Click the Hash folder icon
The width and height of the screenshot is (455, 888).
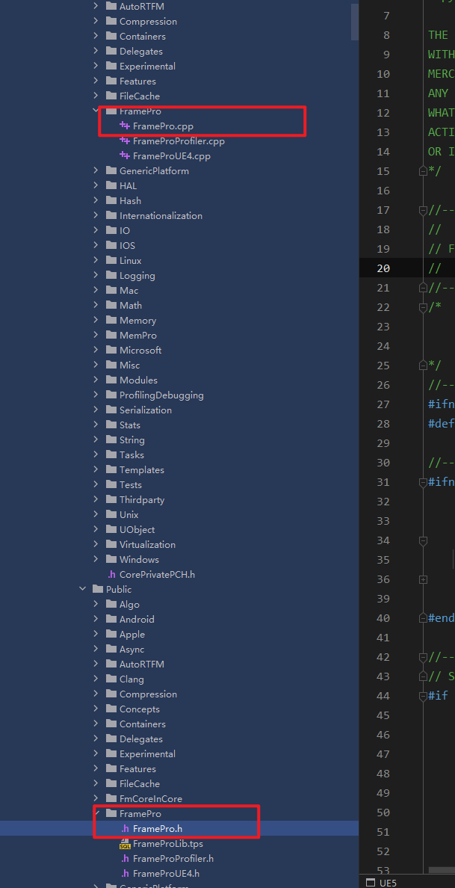[111, 200]
